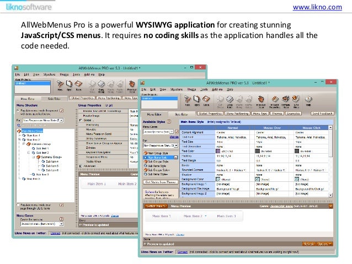This screenshot has height=264, width=352.
Task: Open Project Properties icon in front window
Action: tap(275, 101)
